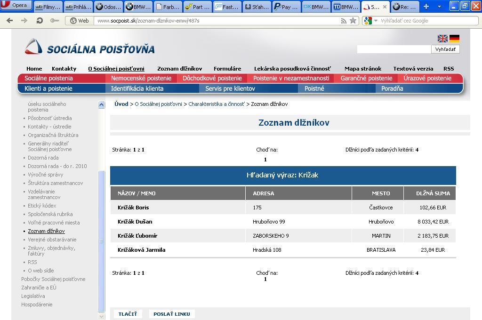Click the browser forward arrow
This screenshot has height=320, width=482.
pyautogui.click(x=24, y=21)
